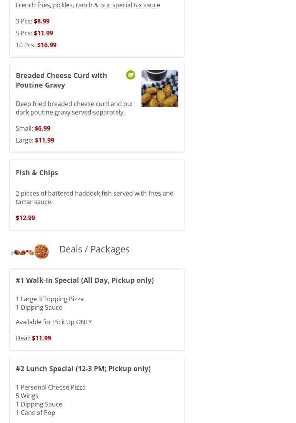Click the 1 Large 3 Topping Pizza line

[50, 299]
